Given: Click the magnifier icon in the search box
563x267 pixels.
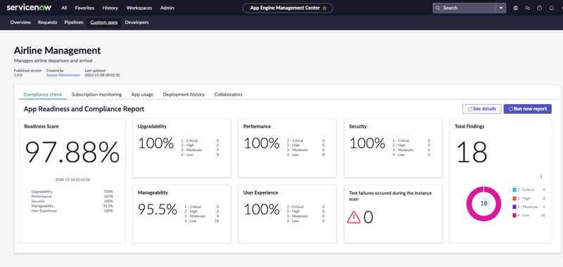Looking at the screenshot, I should coord(438,8).
